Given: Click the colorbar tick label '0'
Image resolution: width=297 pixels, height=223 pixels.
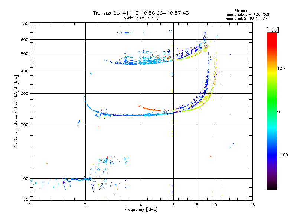Looking at the screenshot, I should click(278, 112).
